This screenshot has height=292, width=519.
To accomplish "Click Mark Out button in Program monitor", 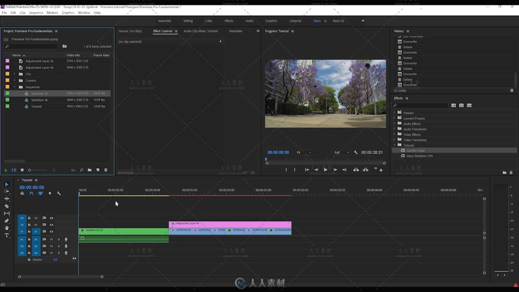I will click(295, 170).
